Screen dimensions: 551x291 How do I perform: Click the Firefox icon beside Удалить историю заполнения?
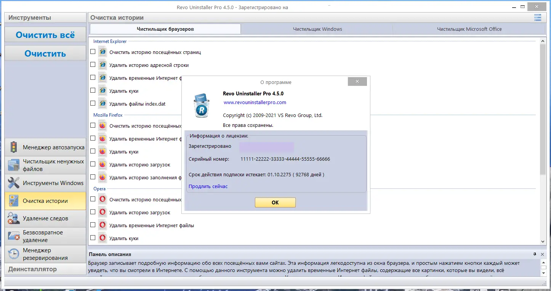click(x=102, y=177)
